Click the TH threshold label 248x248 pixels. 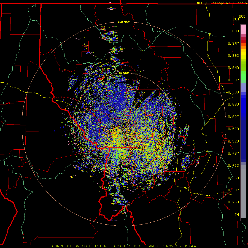(x=237, y=214)
